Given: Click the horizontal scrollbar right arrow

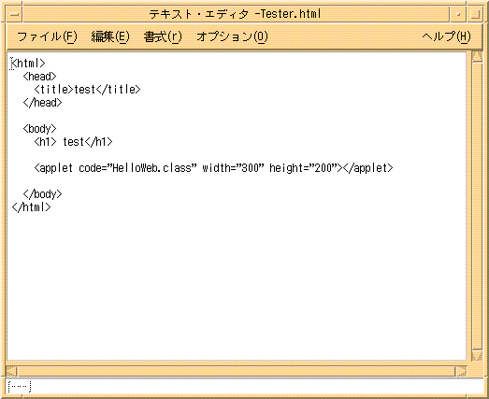Looking at the screenshot, I should [x=461, y=371].
